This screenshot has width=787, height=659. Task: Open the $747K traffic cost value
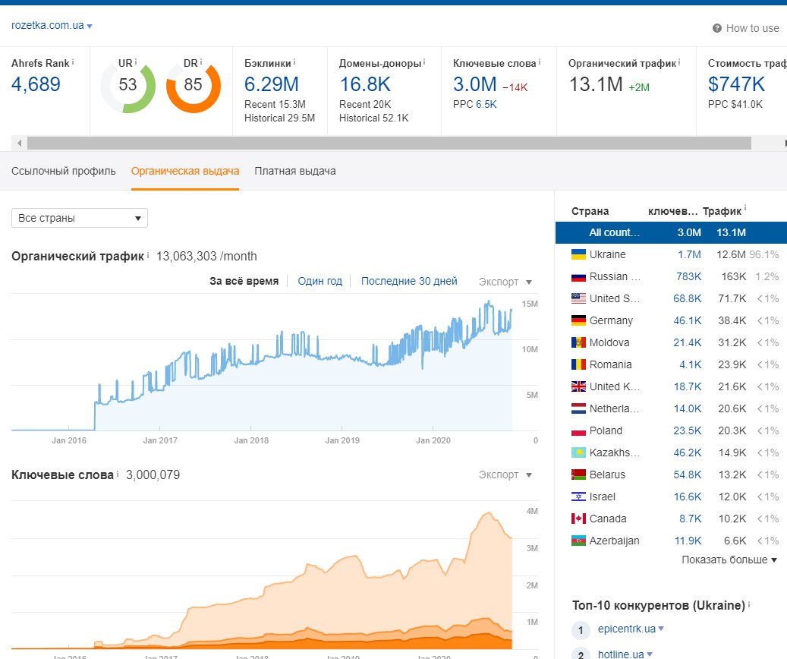coord(736,84)
